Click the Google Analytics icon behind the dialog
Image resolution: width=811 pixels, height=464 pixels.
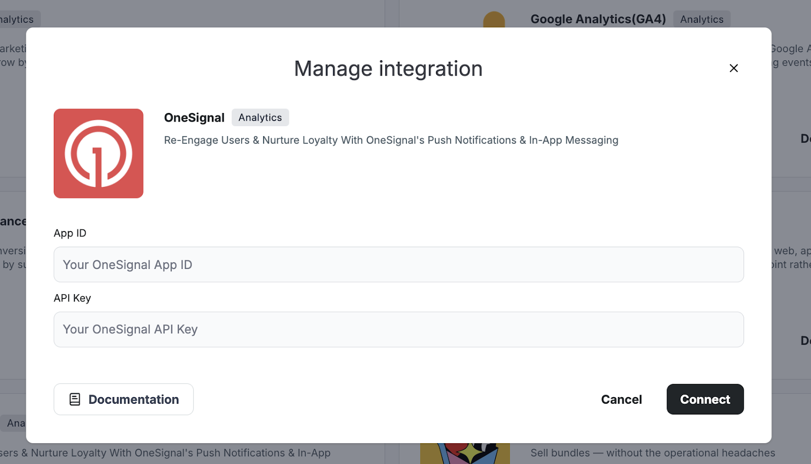(x=494, y=19)
